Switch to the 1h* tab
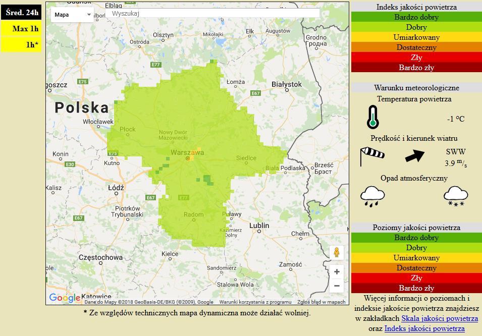The width and height of the screenshot is (482, 336). pyautogui.click(x=21, y=44)
